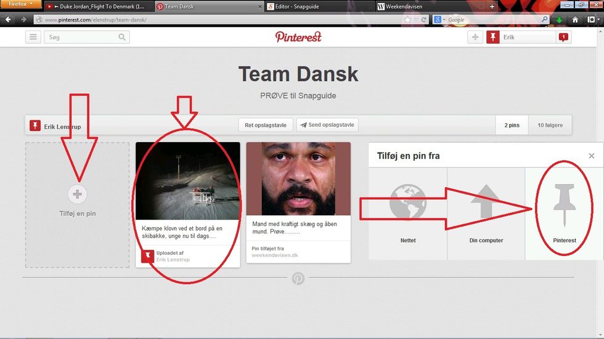
Task: Open the ski slope pin image
Action: 187,181
